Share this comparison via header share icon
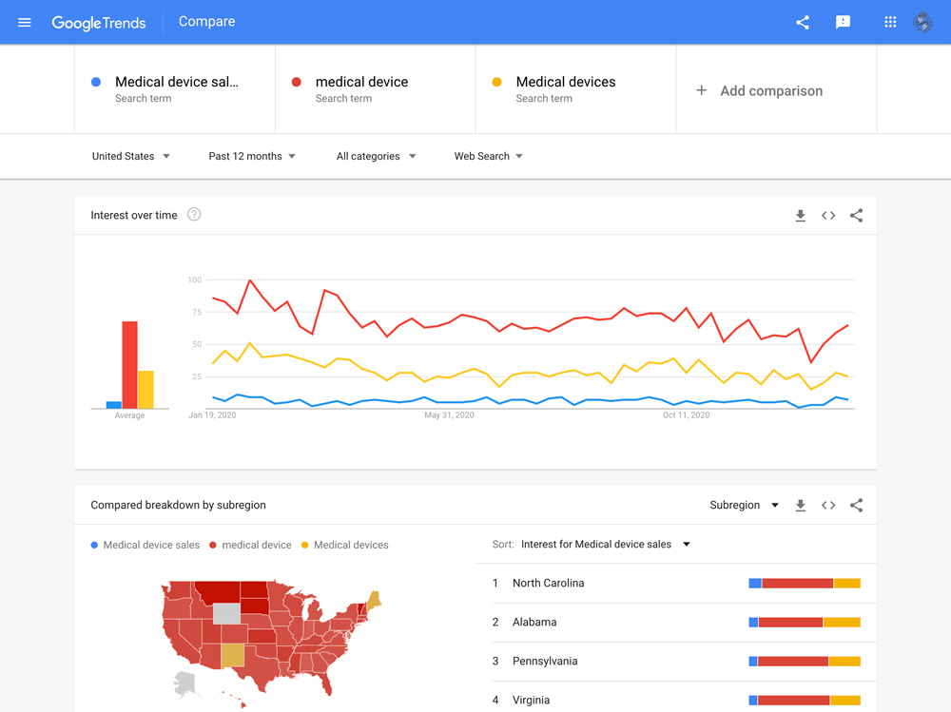This screenshot has width=951, height=712. click(803, 23)
